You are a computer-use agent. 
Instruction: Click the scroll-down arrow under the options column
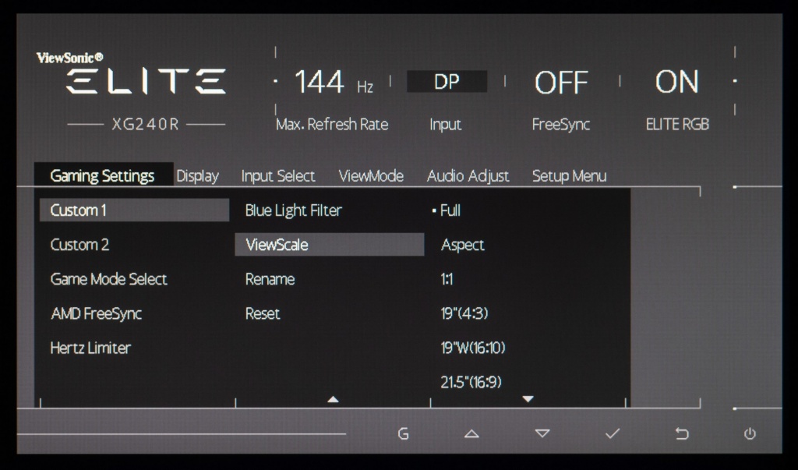tap(528, 399)
